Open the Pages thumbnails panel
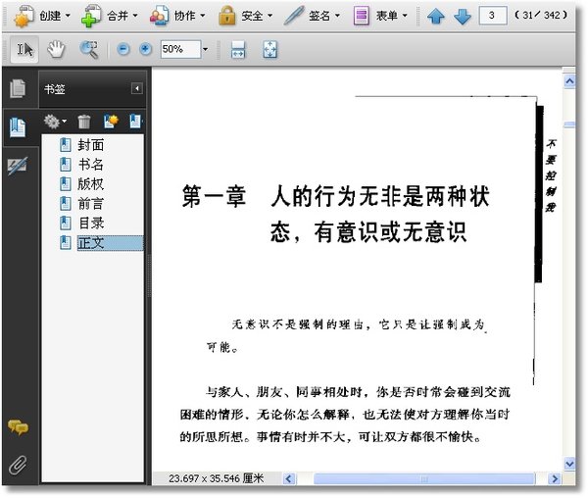 click(x=18, y=88)
